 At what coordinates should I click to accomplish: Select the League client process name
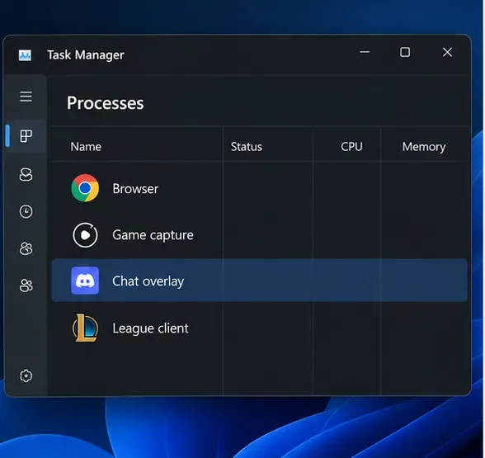(x=150, y=328)
